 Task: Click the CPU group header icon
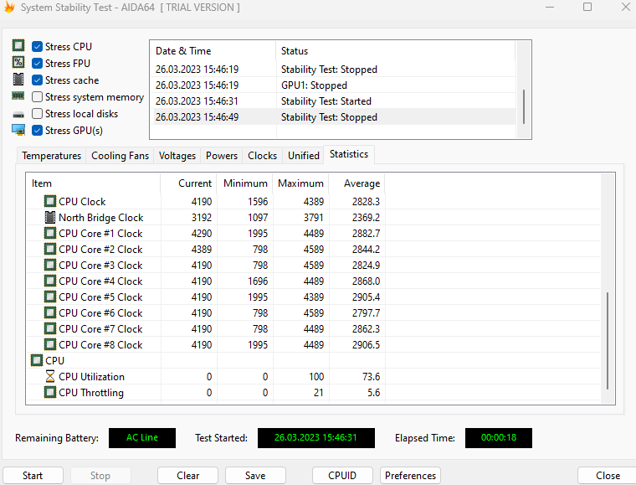click(37, 360)
